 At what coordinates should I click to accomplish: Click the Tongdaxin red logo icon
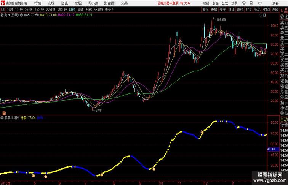click(x=3, y=3)
